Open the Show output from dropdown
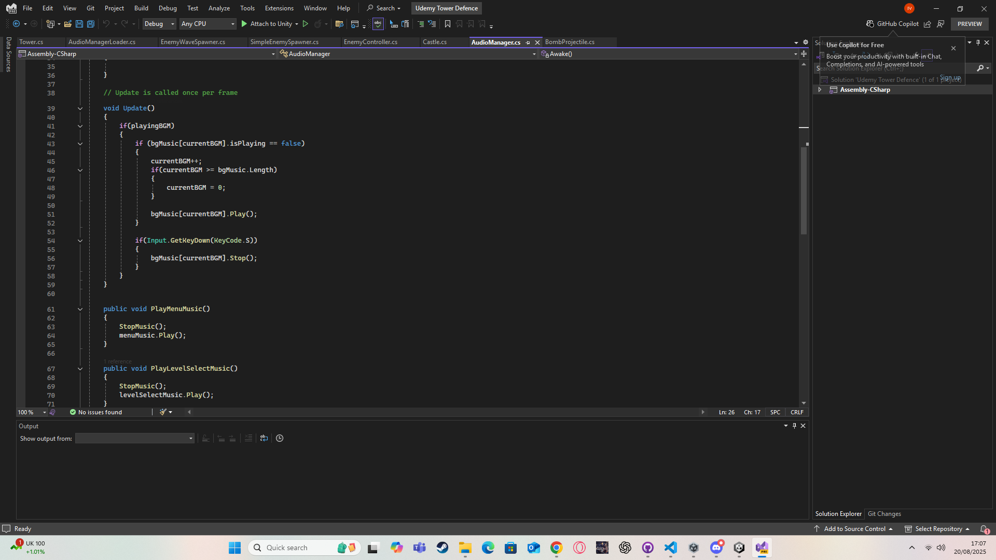 tap(135, 439)
